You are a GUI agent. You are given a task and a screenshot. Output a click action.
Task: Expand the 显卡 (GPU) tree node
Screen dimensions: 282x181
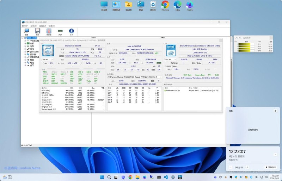tap(25, 52)
